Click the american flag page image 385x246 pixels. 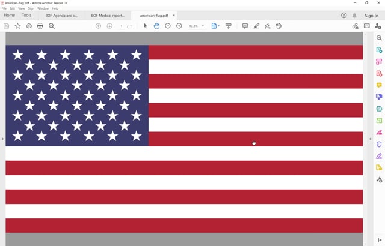pos(184,139)
